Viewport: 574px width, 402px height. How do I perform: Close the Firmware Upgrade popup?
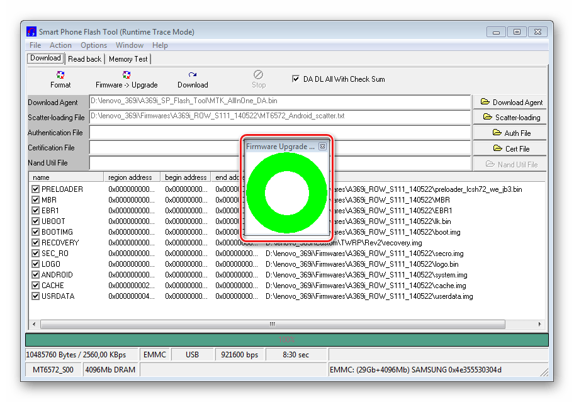pos(322,147)
